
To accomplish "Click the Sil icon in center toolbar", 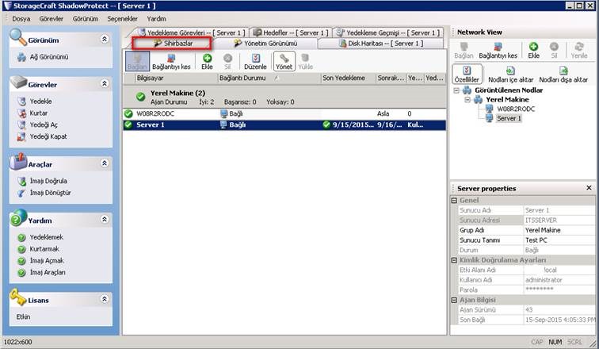I will click(227, 62).
